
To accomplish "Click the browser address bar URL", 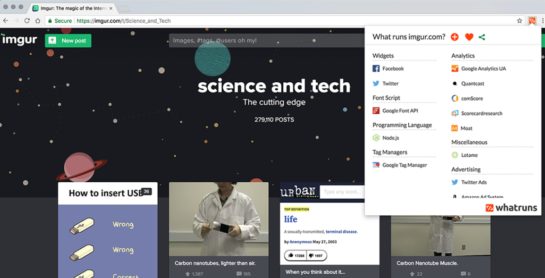I will pos(123,21).
